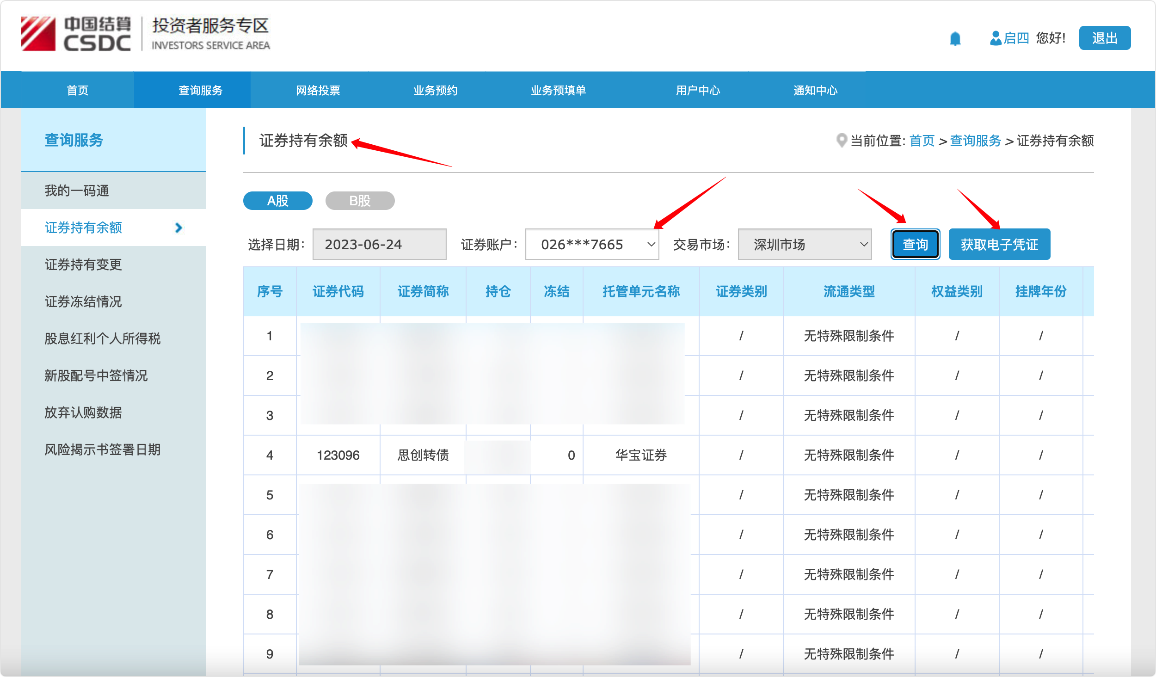Image resolution: width=1156 pixels, height=677 pixels.
Task: Click the notification bell icon
Action: point(955,39)
